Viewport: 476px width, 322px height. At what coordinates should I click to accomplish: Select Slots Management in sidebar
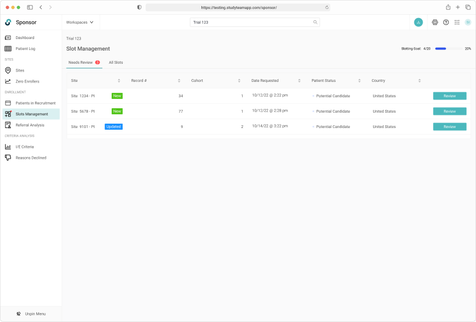click(x=30, y=114)
